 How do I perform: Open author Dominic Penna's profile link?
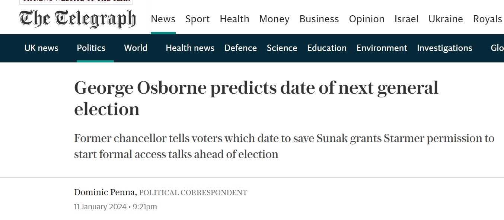coord(105,192)
